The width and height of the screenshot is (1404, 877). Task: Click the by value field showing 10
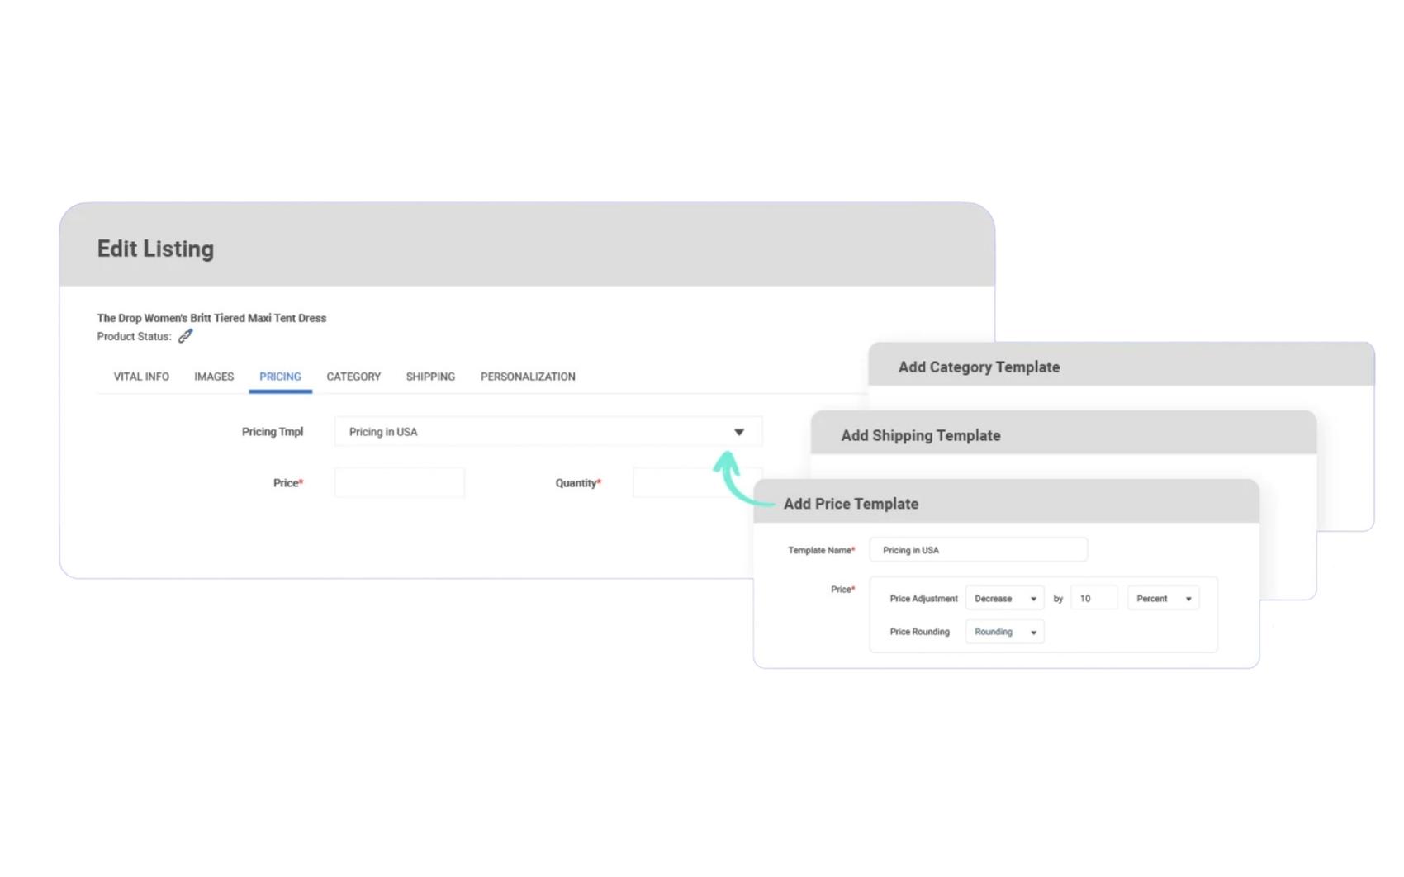(1093, 598)
